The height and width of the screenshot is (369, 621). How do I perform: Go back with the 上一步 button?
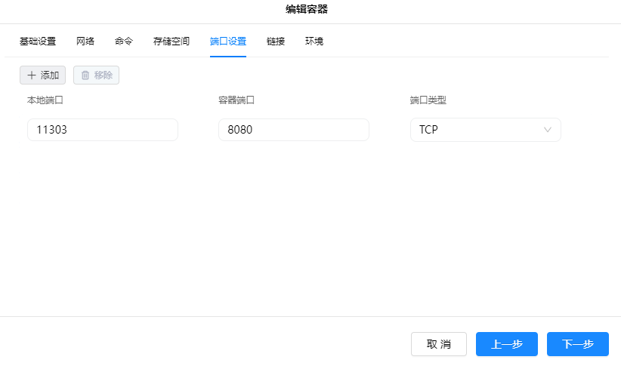point(507,344)
